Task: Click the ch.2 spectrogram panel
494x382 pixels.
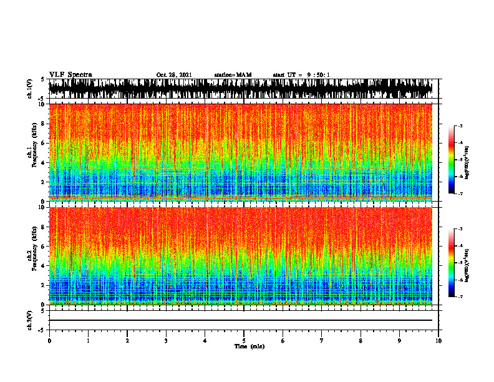Action: (240, 256)
